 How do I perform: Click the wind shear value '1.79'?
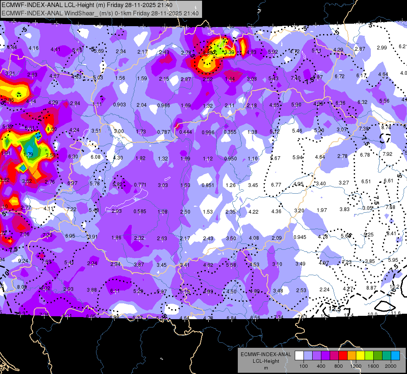(28, 155)
